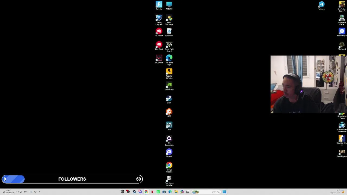Select the monitor-shaped desktop icon beside Fortnite
347x195 pixels.
(169, 6)
